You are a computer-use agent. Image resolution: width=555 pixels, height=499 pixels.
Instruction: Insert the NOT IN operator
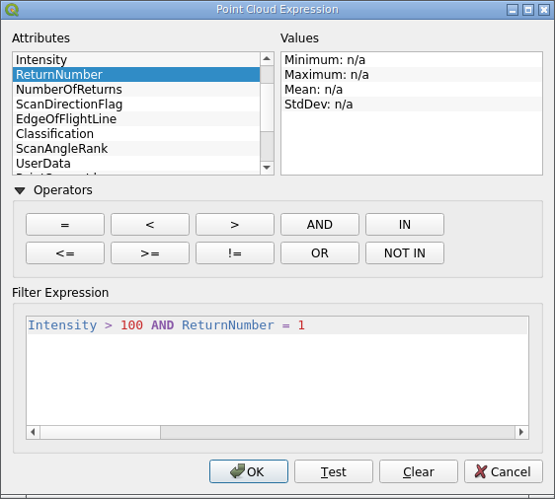click(x=405, y=253)
